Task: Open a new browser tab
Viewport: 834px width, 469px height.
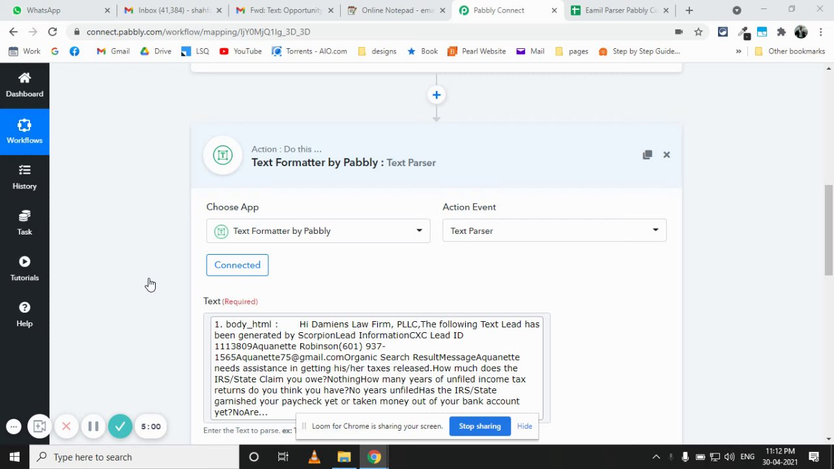Action: coord(689,10)
